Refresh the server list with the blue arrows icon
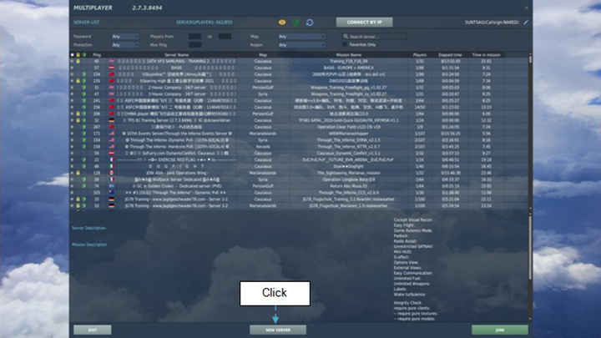The image size is (601, 338). point(310,22)
